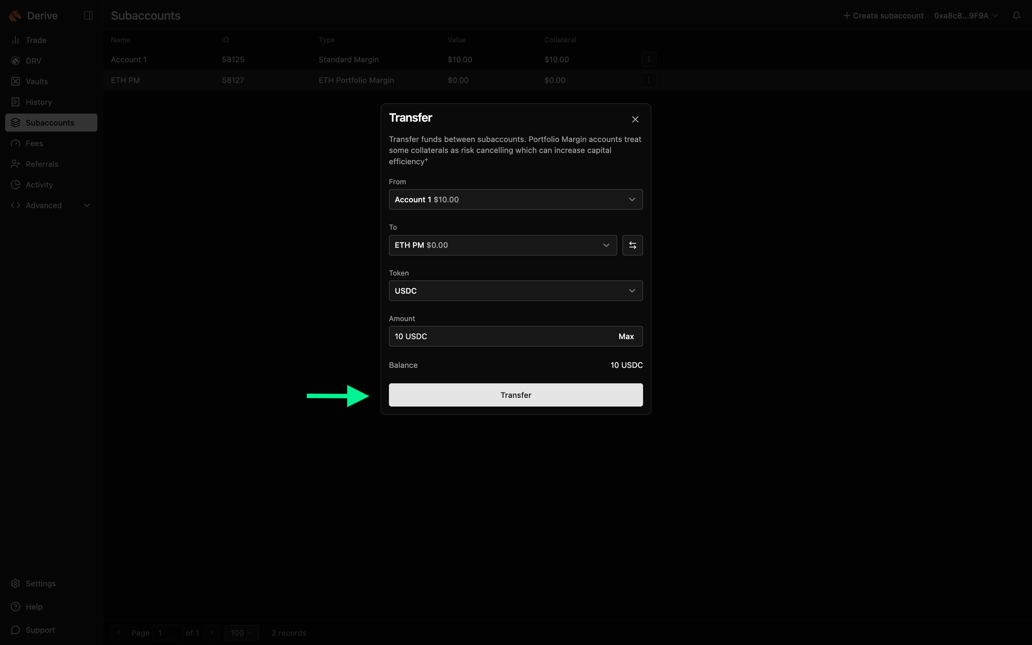1032x645 pixels.
Task: Open the page size 100 dropdown
Action: [241, 633]
